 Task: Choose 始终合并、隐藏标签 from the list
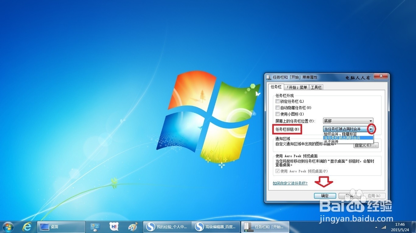tap(348, 134)
